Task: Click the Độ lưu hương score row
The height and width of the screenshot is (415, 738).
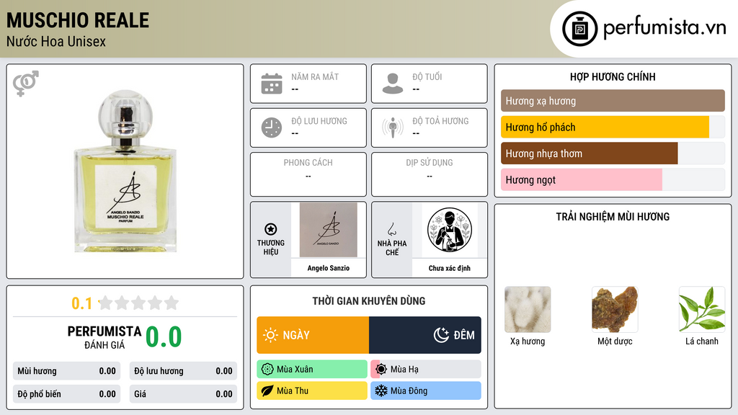Action: 183,371
